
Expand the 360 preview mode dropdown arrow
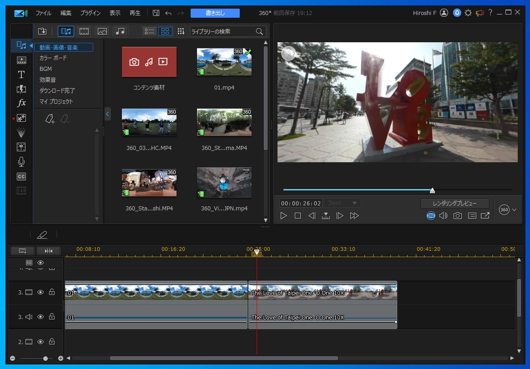pos(515,210)
